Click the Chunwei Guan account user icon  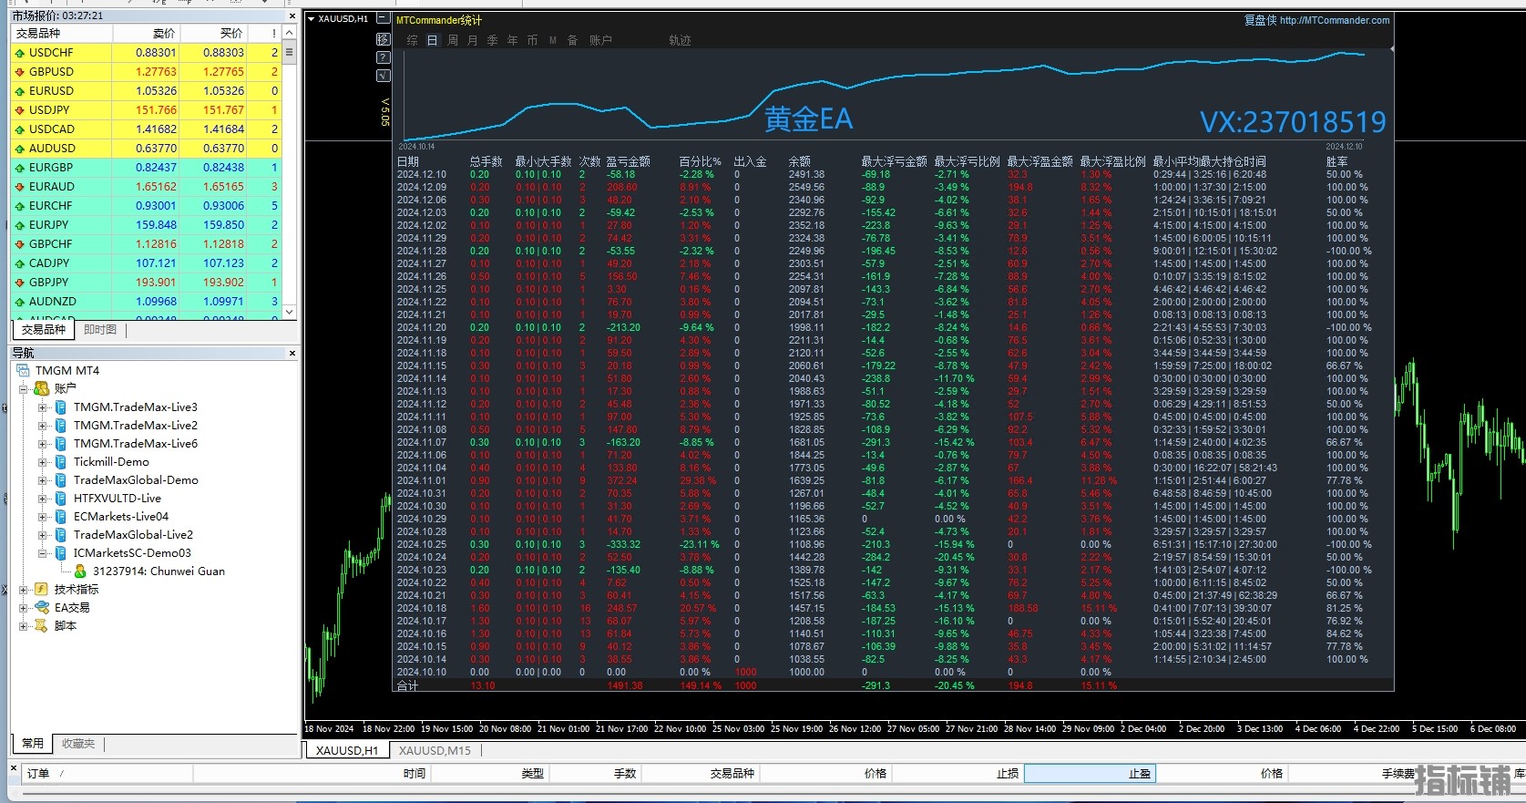click(x=80, y=571)
